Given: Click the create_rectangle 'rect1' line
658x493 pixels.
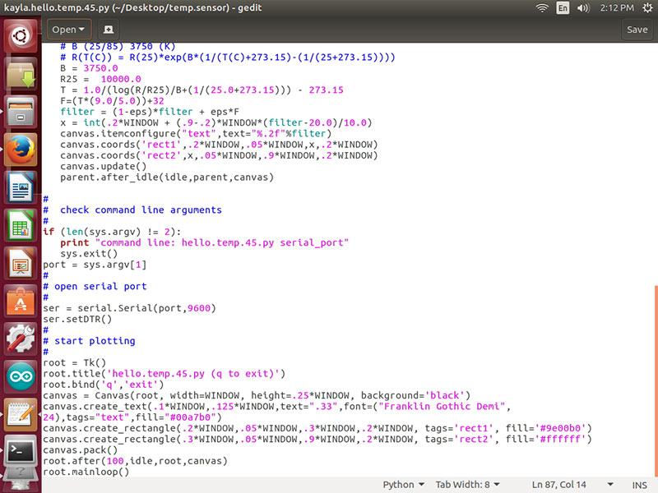Looking at the screenshot, I should (x=317, y=428).
